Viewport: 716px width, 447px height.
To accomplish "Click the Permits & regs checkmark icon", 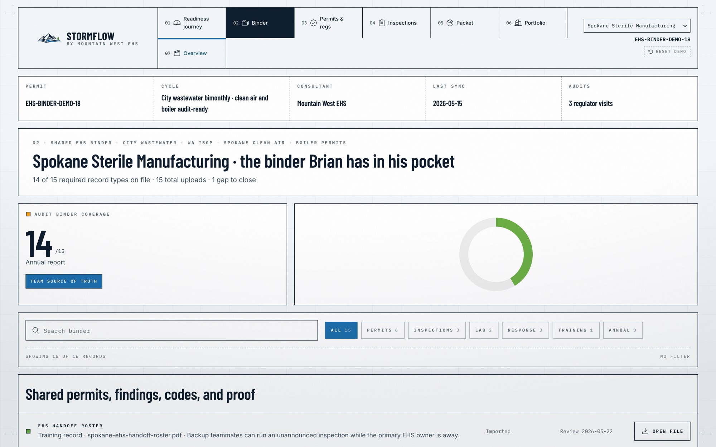I will click(x=314, y=23).
